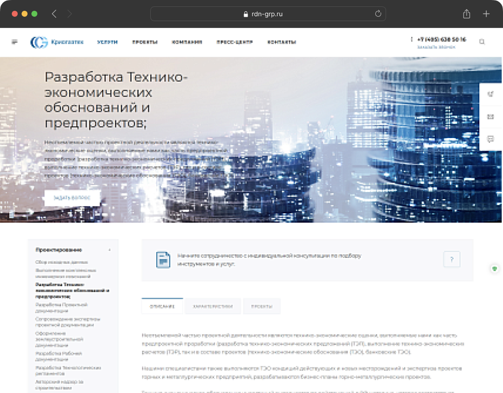The width and height of the screenshot is (503, 393).
Task: Open a new Safari tab with the plus icon
Action: click(486, 14)
